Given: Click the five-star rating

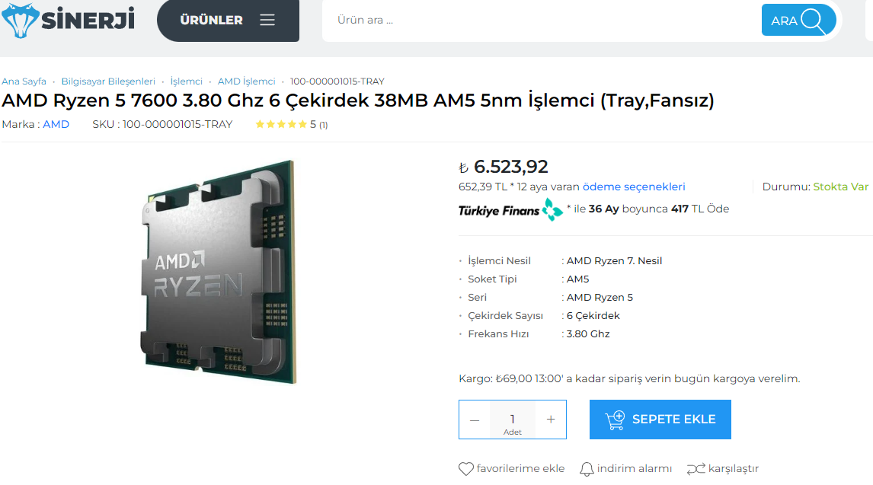Looking at the screenshot, I should coord(281,124).
